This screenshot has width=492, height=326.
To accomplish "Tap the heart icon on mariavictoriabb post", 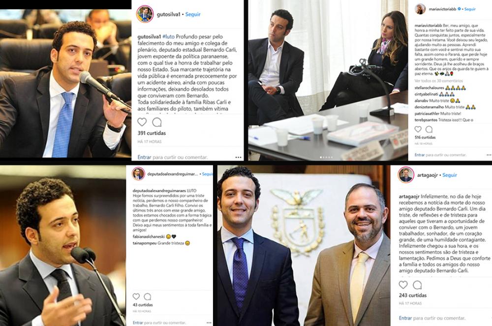I will point(418,129).
